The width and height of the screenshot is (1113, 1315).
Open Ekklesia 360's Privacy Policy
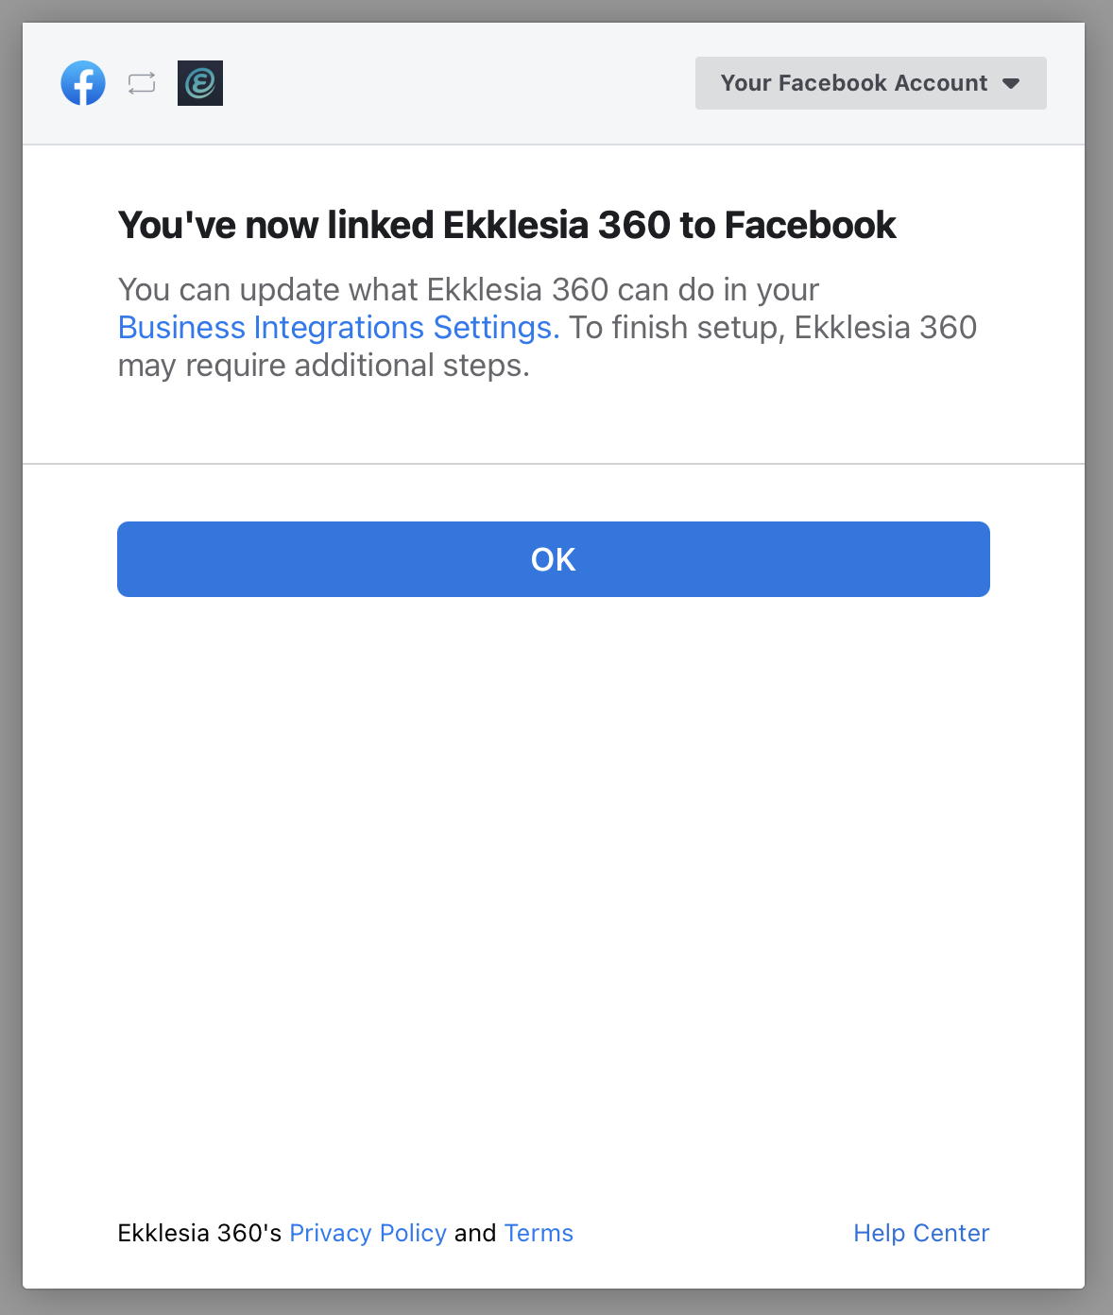[368, 1233]
